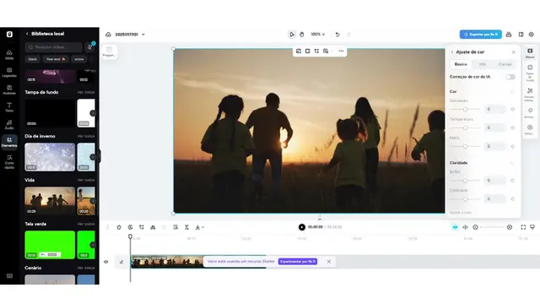The height and width of the screenshot is (304, 540).
Task: Open the Elementos sidebar section
Action: 9,142
